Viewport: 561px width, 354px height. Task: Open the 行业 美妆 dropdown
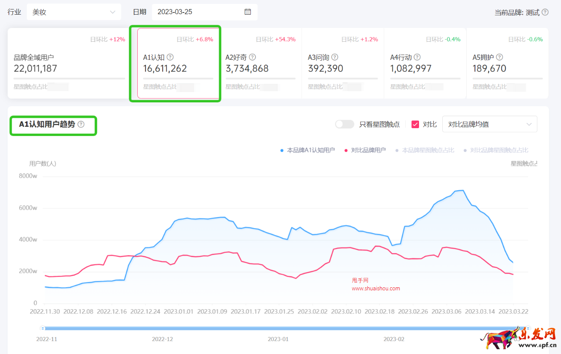pos(74,12)
